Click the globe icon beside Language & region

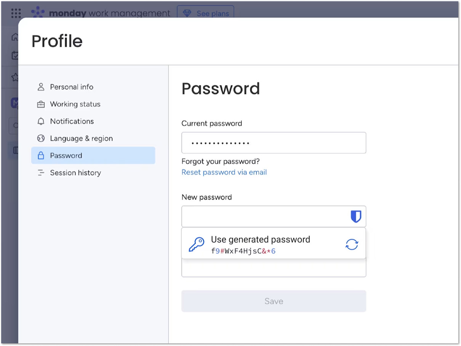pyautogui.click(x=42, y=138)
